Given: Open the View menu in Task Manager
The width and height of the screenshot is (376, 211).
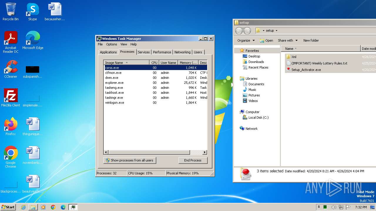Looking at the screenshot, I should [124, 44].
